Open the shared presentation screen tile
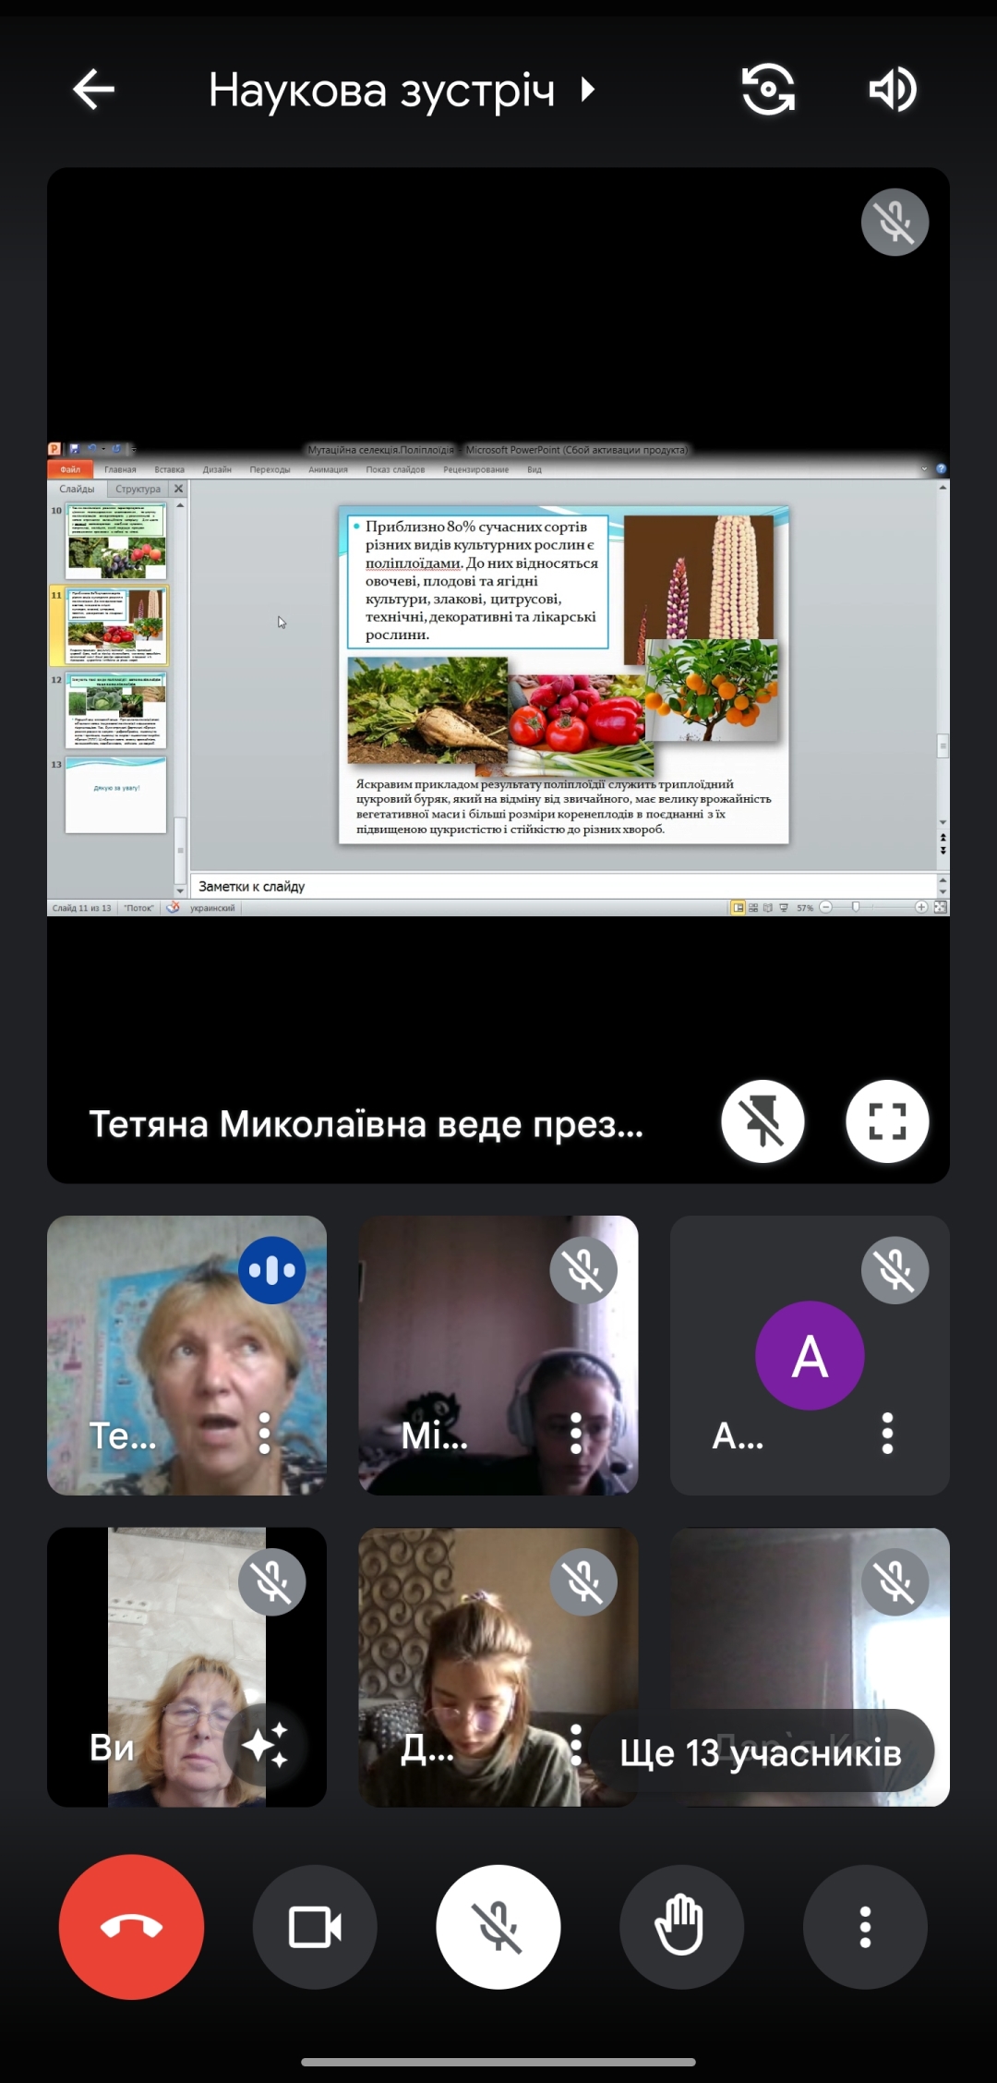 click(x=498, y=674)
